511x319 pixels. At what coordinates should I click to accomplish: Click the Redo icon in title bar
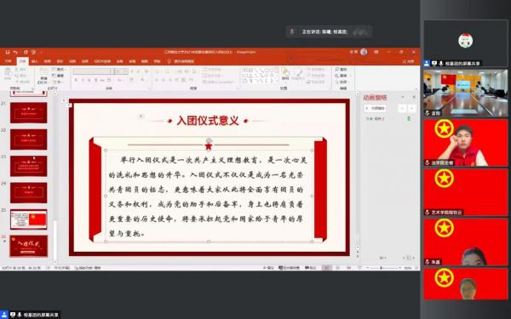pyautogui.click(x=26, y=52)
